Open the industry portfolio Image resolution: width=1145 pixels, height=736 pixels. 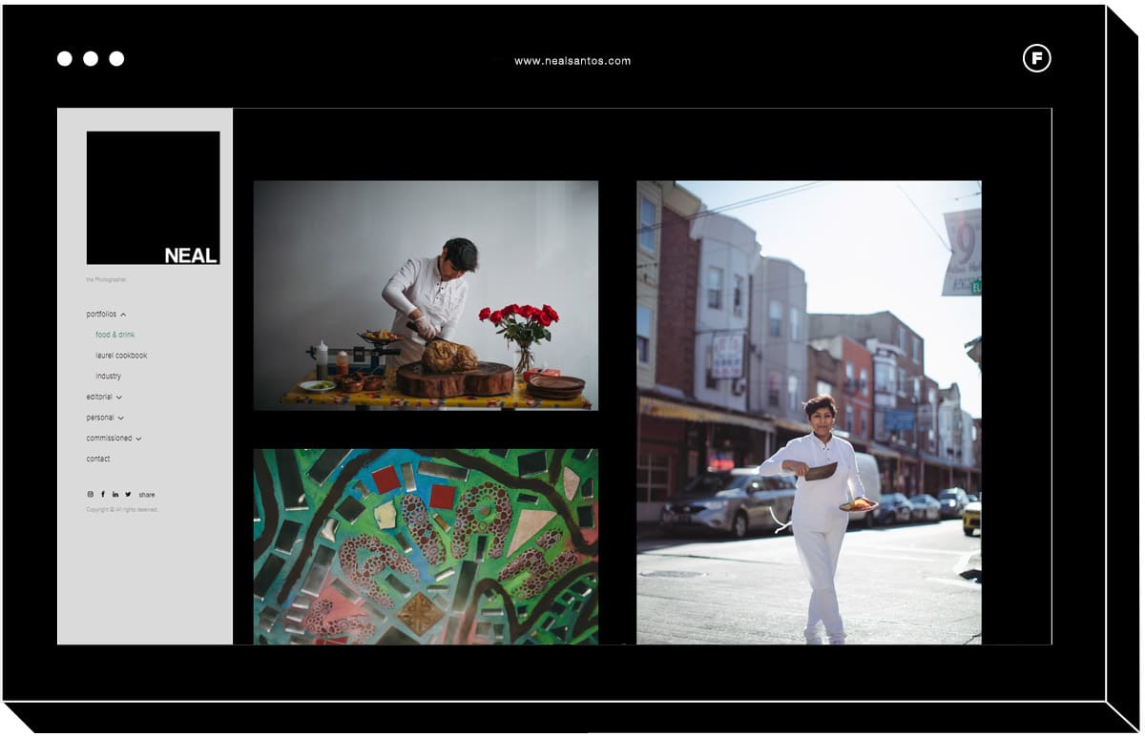pyautogui.click(x=108, y=377)
